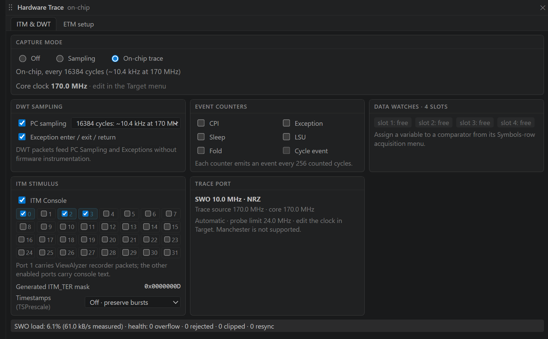Click the slot 4: free chip
The image size is (548, 339).
pyautogui.click(x=516, y=123)
